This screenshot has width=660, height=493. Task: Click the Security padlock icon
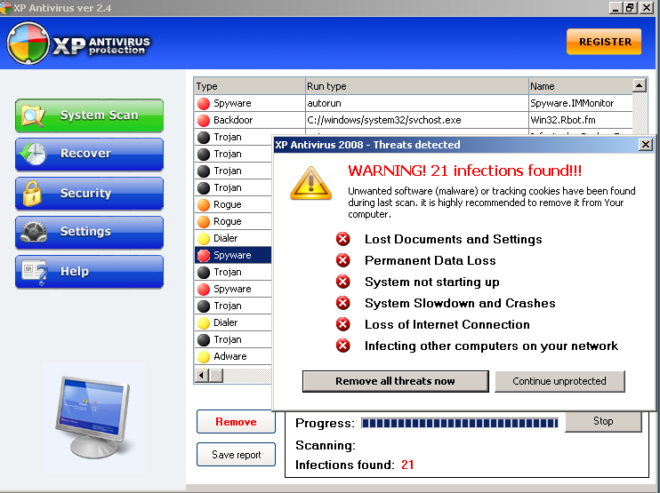tap(32, 194)
